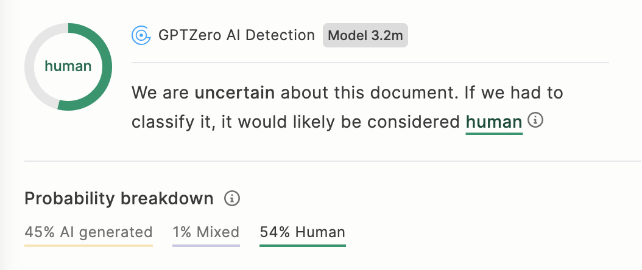
Task: Click the Probability breakdown heading
Action: coord(119,198)
